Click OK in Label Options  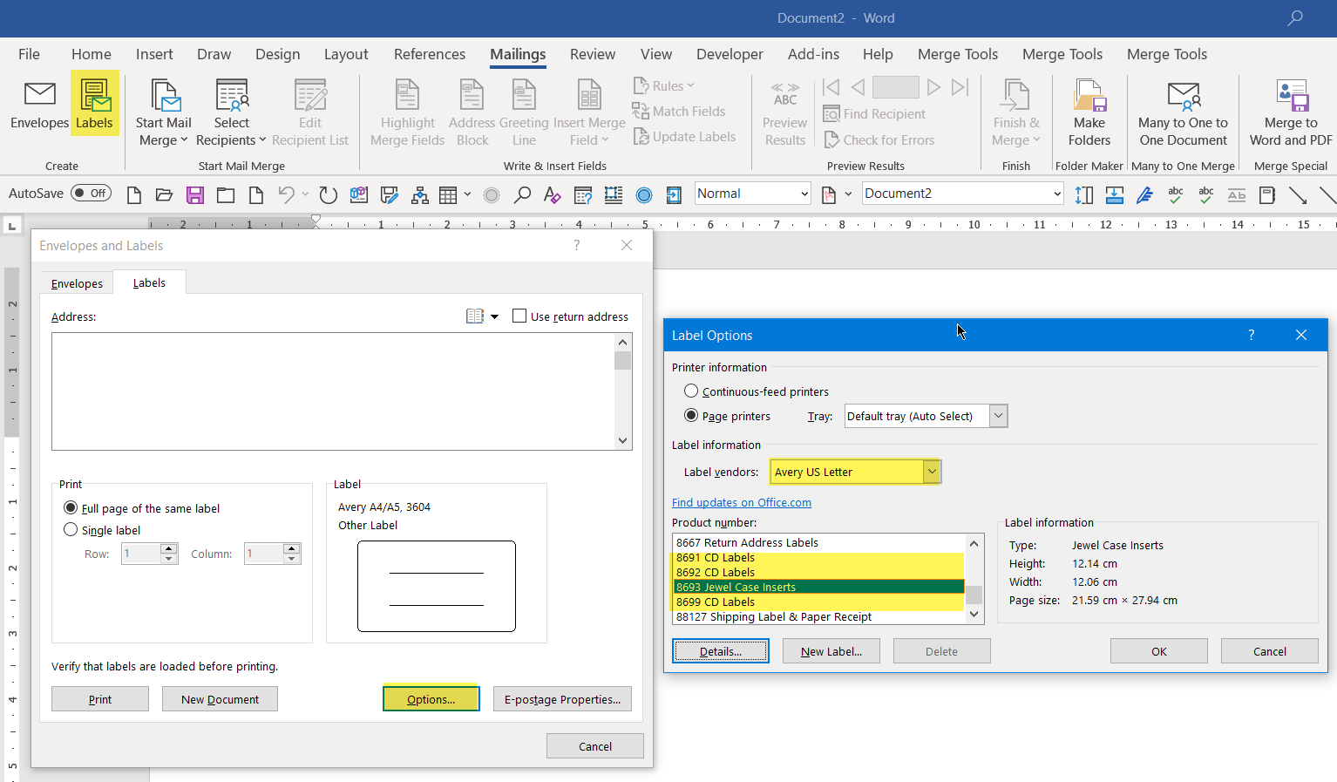(x=1159, y=651)
